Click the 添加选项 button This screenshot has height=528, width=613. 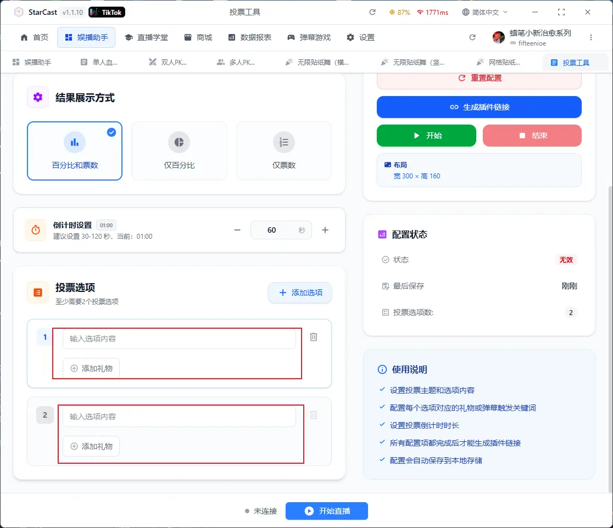click(300, 293)
